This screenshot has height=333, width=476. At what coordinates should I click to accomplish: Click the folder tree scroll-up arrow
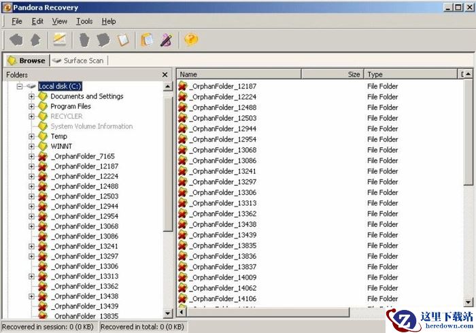click(x=168, y=86)
